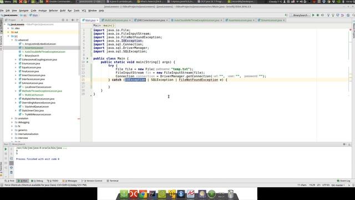Click the run gutter arrow next to the main method
The height and width of the screenshot is (200, 355).
[88, 62]
